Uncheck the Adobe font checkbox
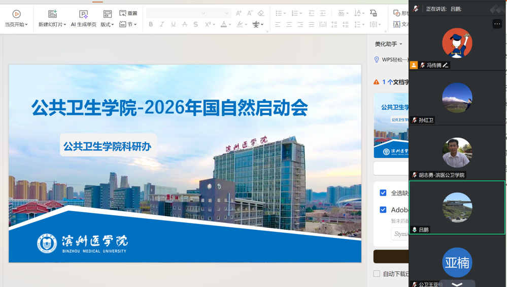This screenshot has width=507, height=287. (x=383, y=210)
